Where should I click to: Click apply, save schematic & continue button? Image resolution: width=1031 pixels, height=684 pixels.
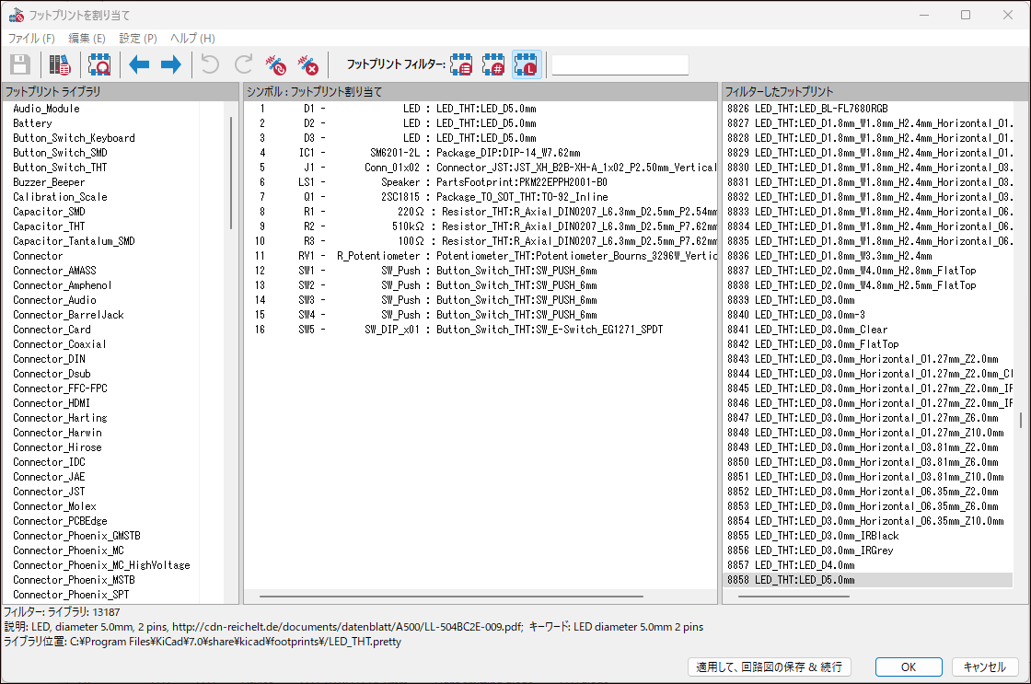click(769, 667)
